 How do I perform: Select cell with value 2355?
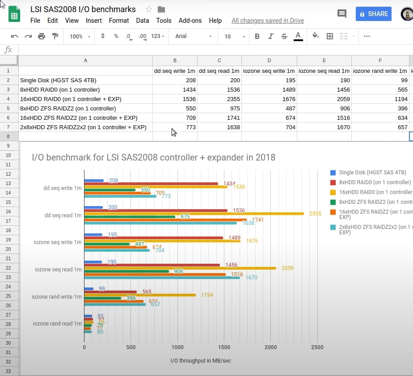pyautogui.click(x=219, y=99)
